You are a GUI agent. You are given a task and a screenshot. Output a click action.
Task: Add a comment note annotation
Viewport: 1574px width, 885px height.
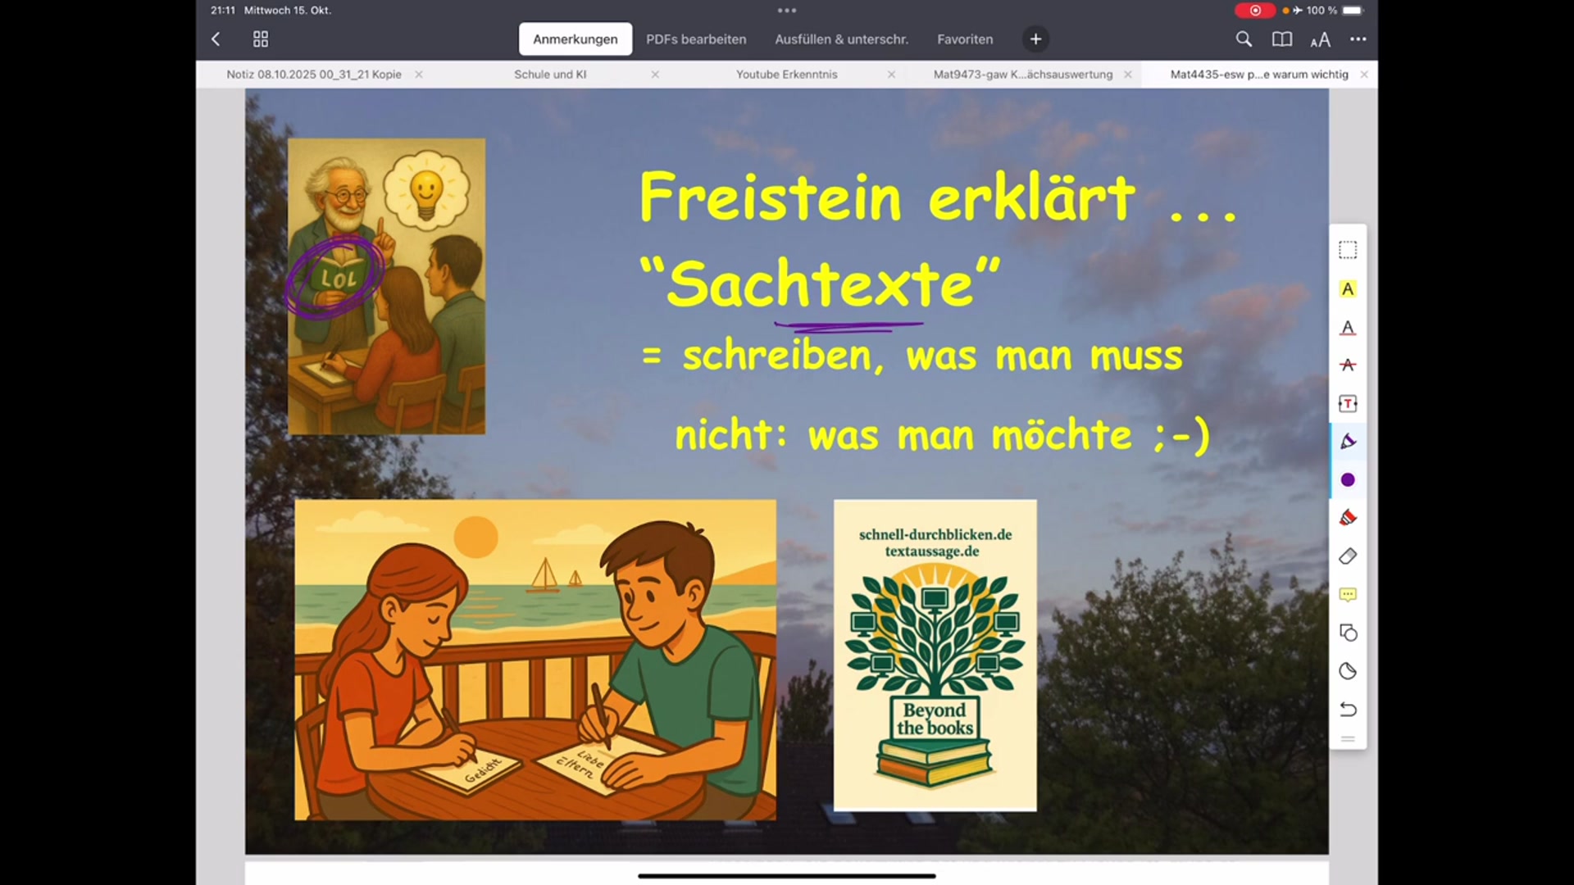pos(1348,594)
